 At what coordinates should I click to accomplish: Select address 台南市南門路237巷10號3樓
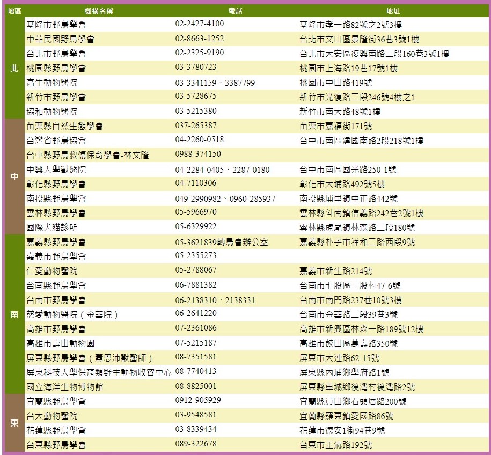[351, 300]
